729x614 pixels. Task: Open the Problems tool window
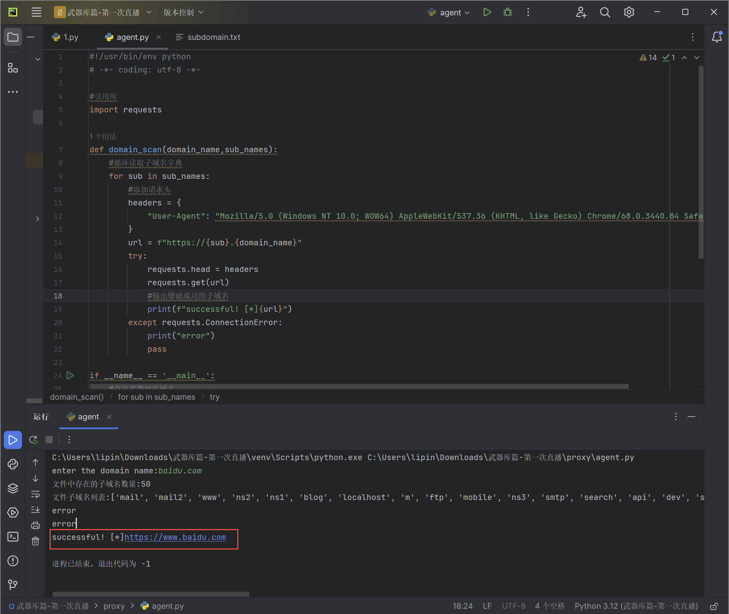[x=13, y=561]
